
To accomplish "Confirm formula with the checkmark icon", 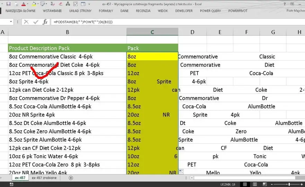I will pos(36,22).
